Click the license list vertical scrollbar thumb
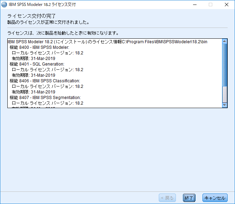 [x=225, y=65]
